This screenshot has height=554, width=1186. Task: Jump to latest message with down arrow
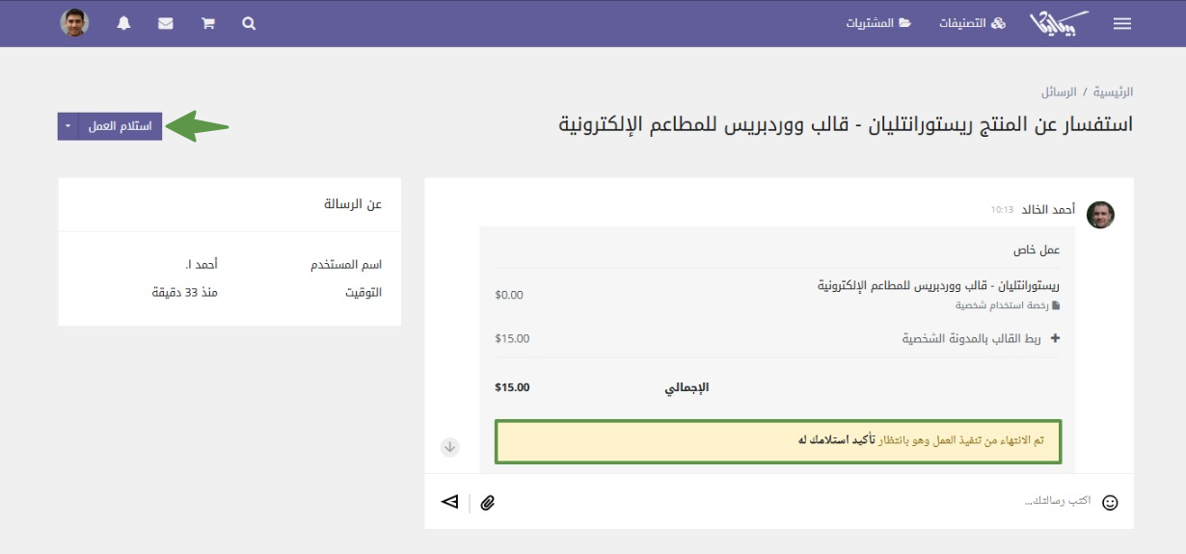point(450,447)
